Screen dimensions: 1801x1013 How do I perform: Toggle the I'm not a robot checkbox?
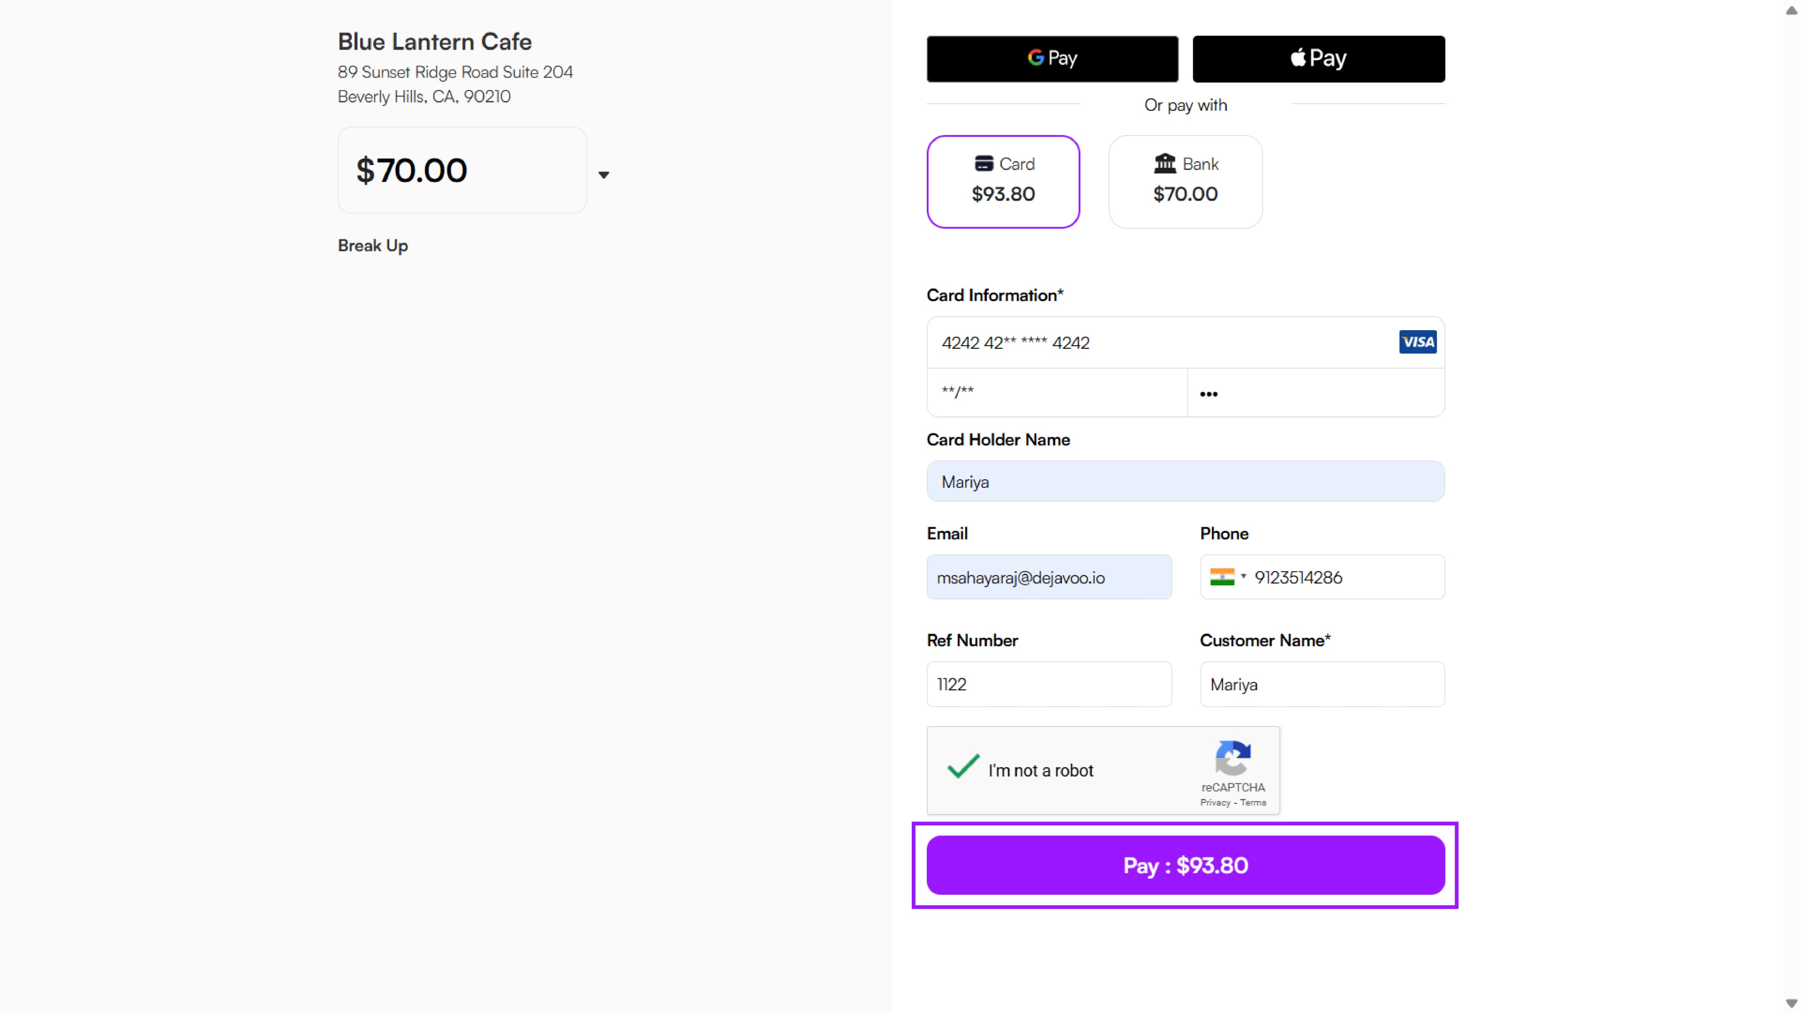pos(963,768)
